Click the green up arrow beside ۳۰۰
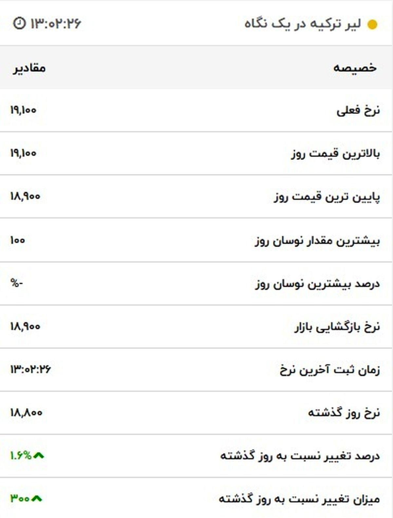Image resolution: width=393 pixels, height=518 pixels. click(x=37, y=498)
